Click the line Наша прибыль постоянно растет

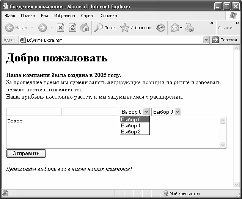(x=94, y=97)
